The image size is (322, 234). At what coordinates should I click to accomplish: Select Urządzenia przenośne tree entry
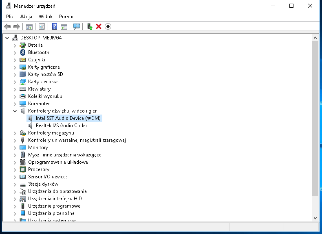point(51,213)
